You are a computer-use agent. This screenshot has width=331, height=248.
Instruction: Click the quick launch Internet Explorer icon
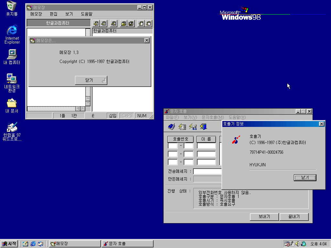33,244
